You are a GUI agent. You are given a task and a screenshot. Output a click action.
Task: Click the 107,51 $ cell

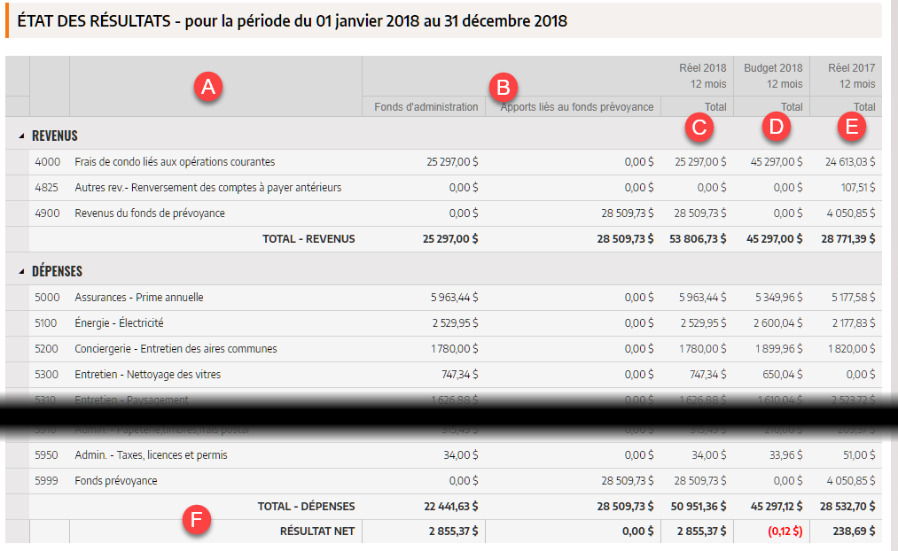coord(858,188)
